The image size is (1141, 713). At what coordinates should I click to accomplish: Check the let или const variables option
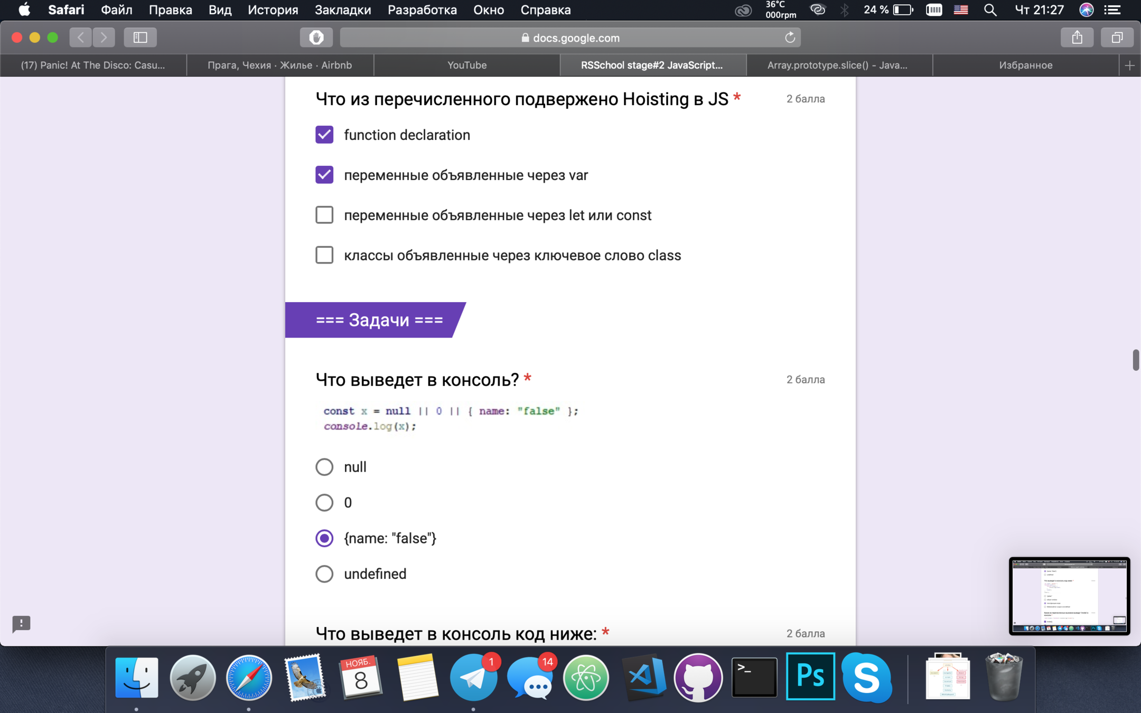tap(324, 215)
